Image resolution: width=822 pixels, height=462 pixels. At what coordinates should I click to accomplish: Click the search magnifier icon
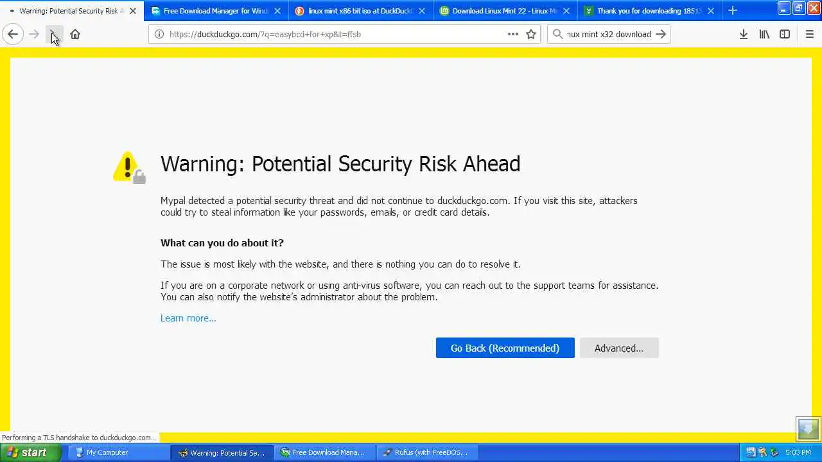tap(557, 34)
